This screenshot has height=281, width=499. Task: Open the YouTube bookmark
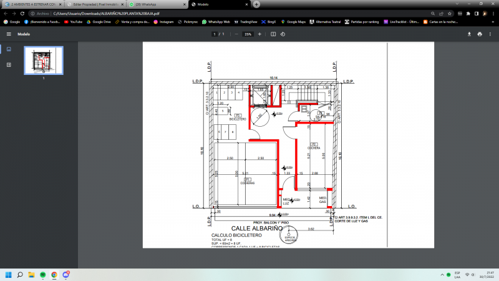(x=73, y=21)
